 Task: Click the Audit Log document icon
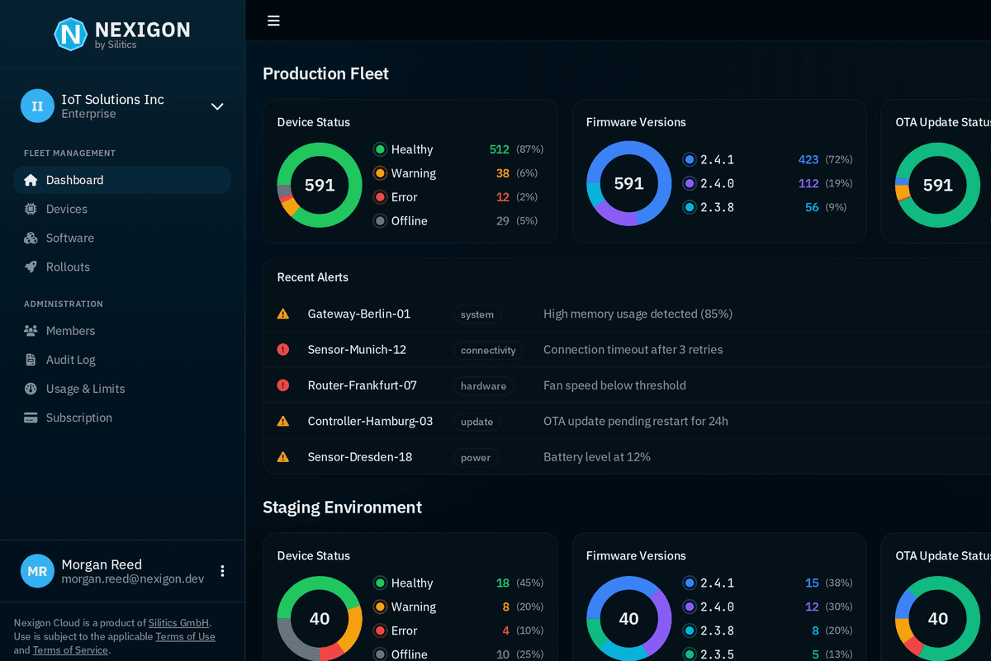pyautogui.click(x=31, y=360)
